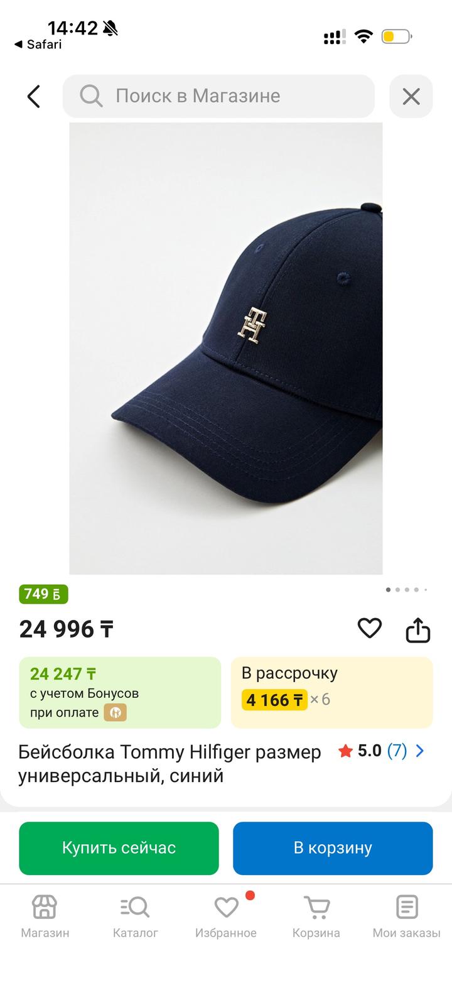Open the 24 247 ₸ bonus price details
Viewport: 452px width, 983px height.
pyautogui.click(x=120, y=692)
